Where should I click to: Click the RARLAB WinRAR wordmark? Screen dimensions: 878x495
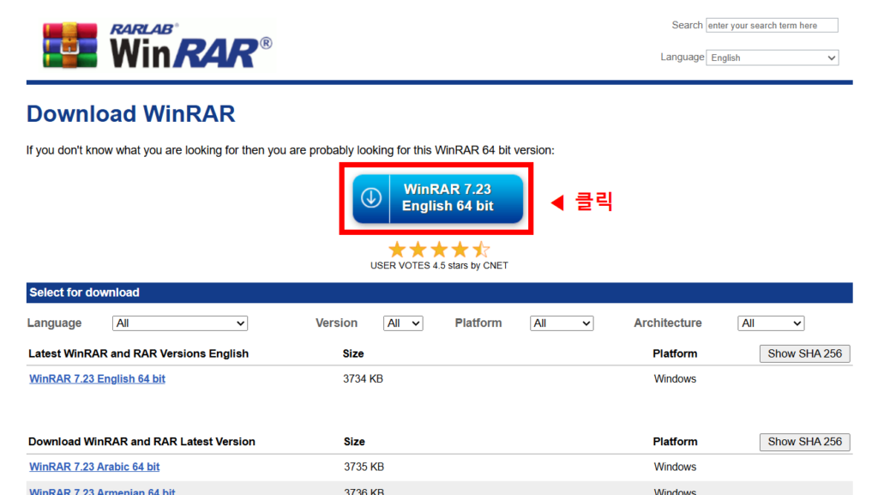190,46
